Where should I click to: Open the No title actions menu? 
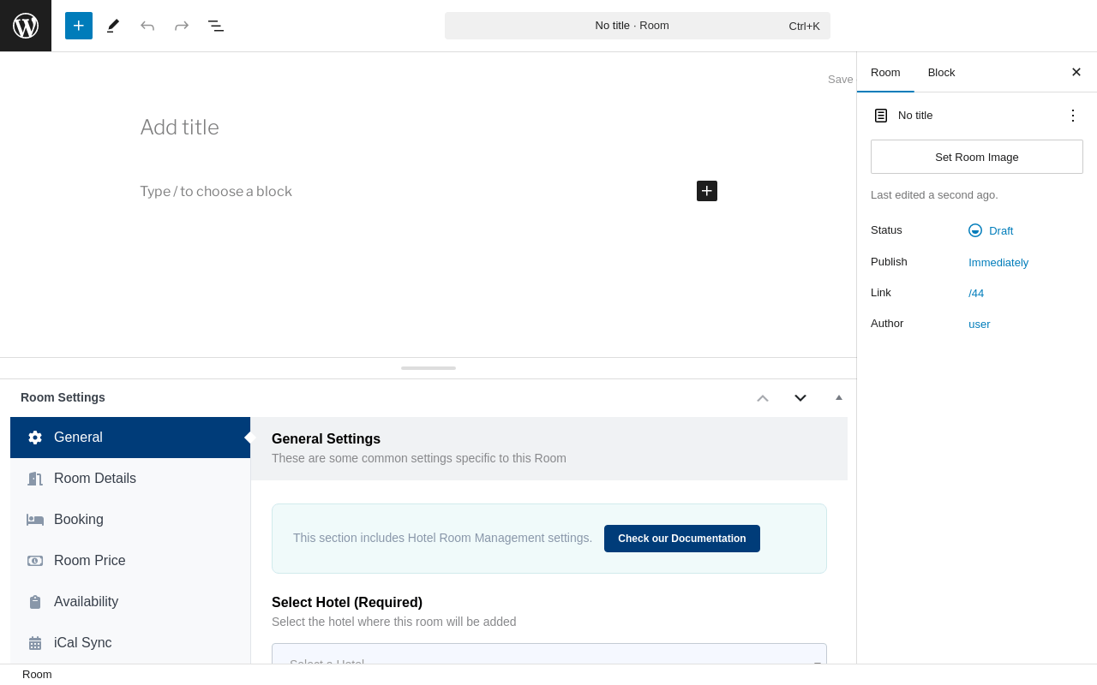click(1072, 116)
